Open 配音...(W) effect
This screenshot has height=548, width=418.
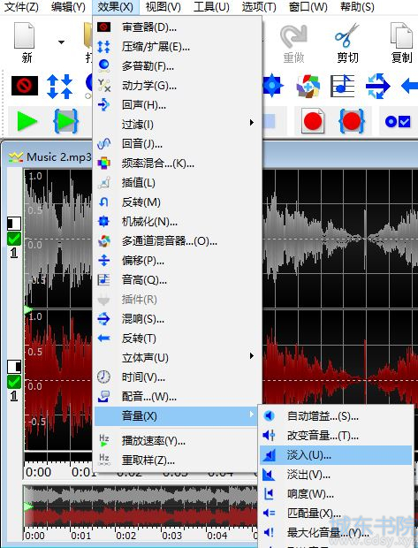tap(178, 396)
